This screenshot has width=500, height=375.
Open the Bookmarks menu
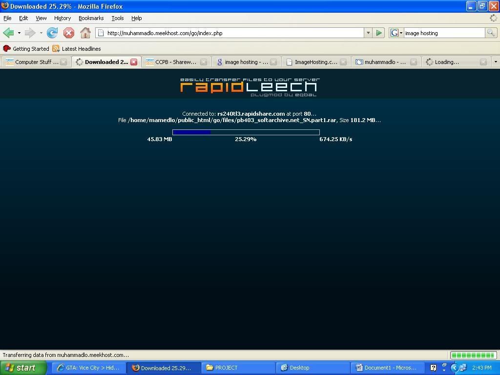pos(91,18)
